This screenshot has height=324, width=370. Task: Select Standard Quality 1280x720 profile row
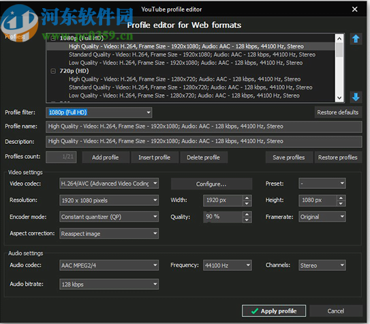[190, 87]
